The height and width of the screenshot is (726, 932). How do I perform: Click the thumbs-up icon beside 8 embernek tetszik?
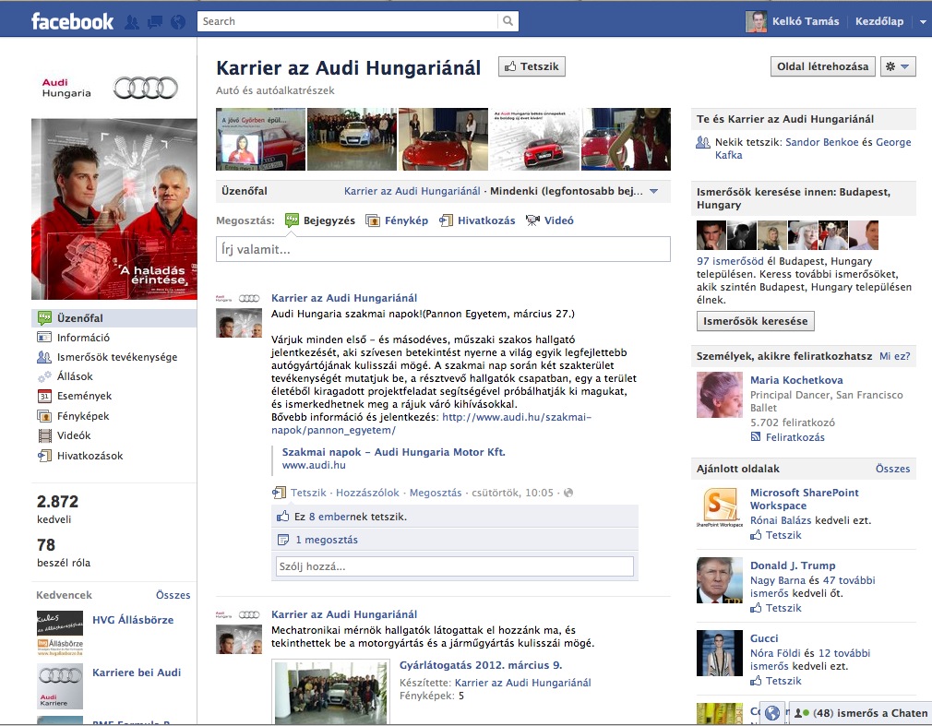(283, 517)
